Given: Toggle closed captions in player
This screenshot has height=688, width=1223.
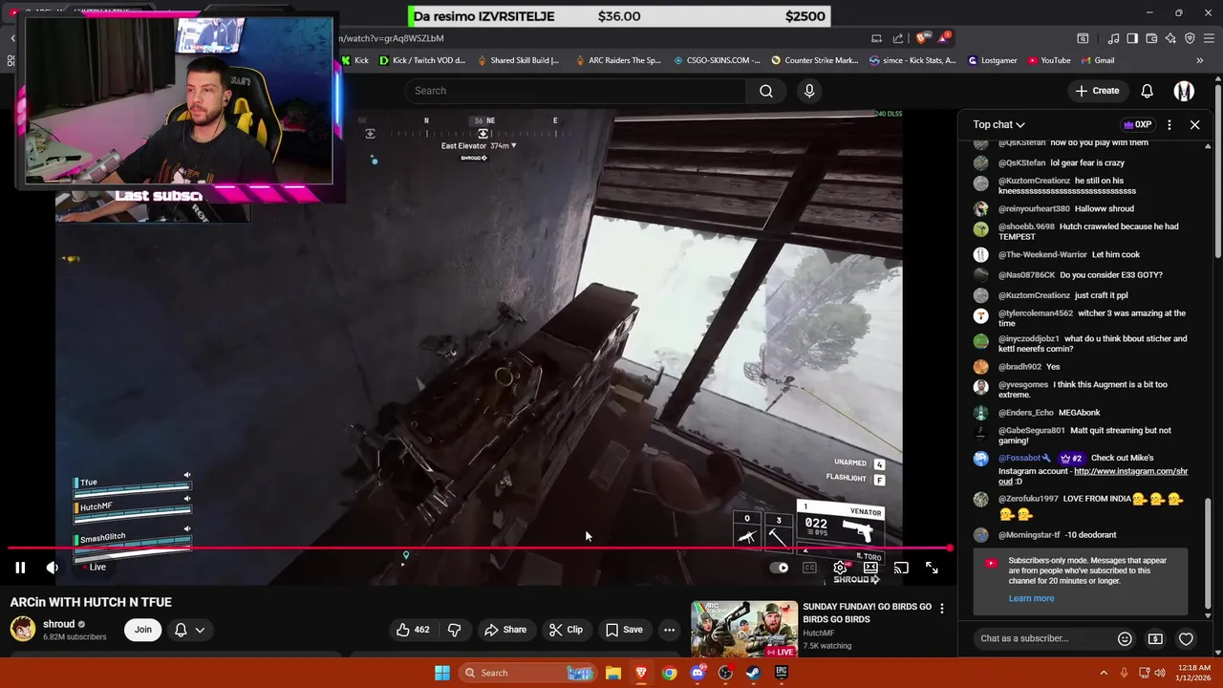Looking at the screenshot, I should coord(809,568).
